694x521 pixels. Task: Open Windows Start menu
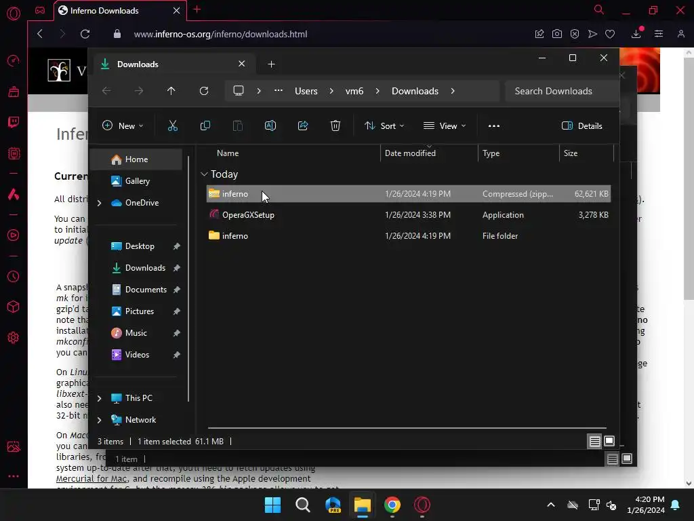pos(272,505)
